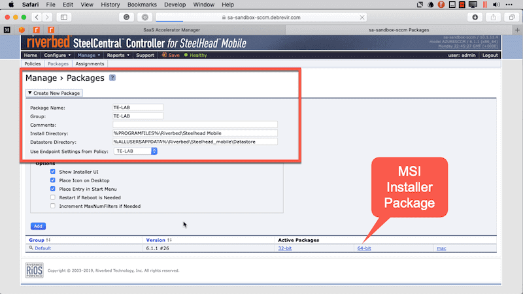Click the Safari share icon
This screenshot has width=523, height=294.
(494, 18)
